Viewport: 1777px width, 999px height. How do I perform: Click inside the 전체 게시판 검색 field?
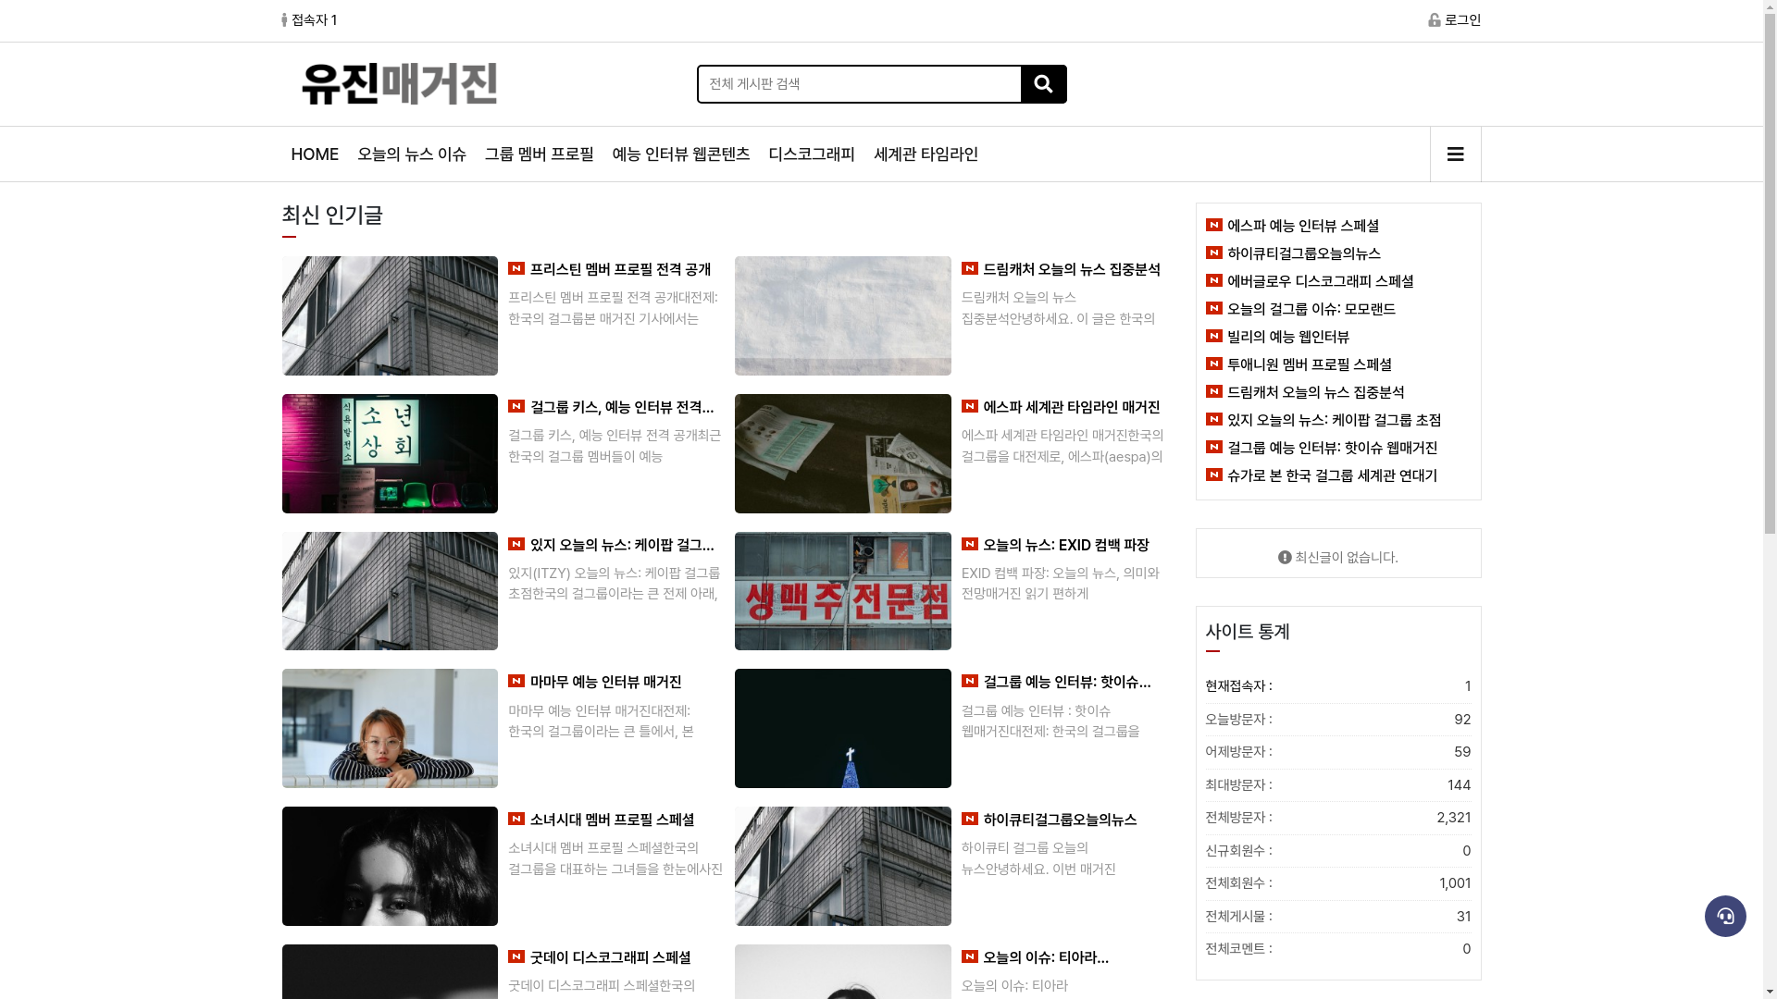859,84
